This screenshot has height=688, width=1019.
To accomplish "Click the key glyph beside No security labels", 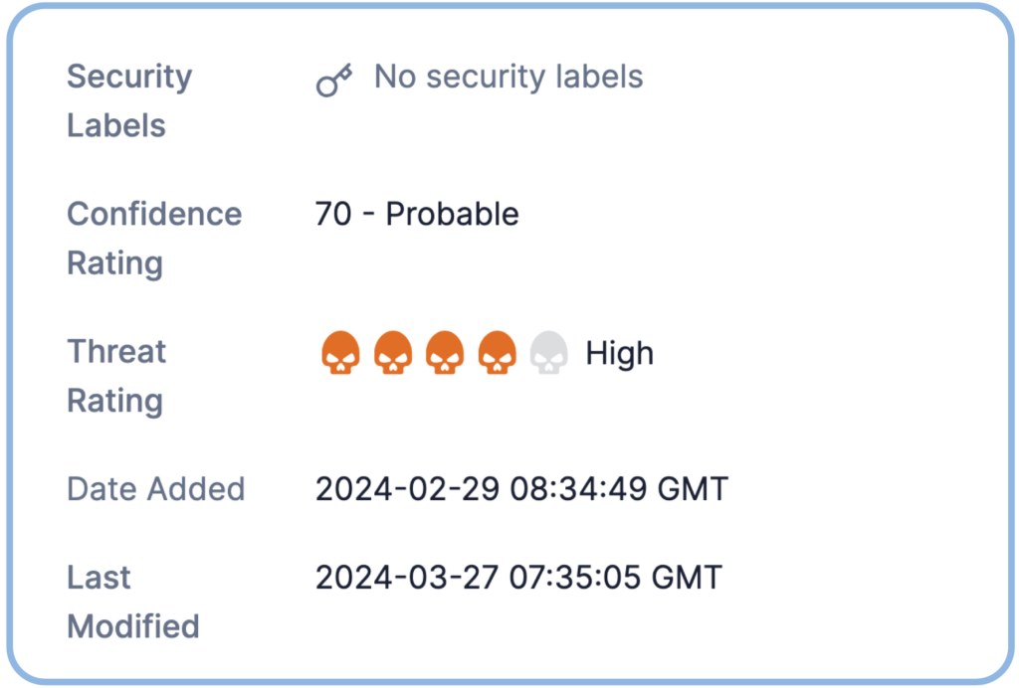I will pyautogui.click(x=332, y=77).
